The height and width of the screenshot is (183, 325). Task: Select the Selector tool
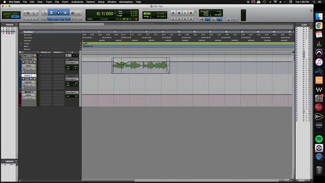(58, 13)
